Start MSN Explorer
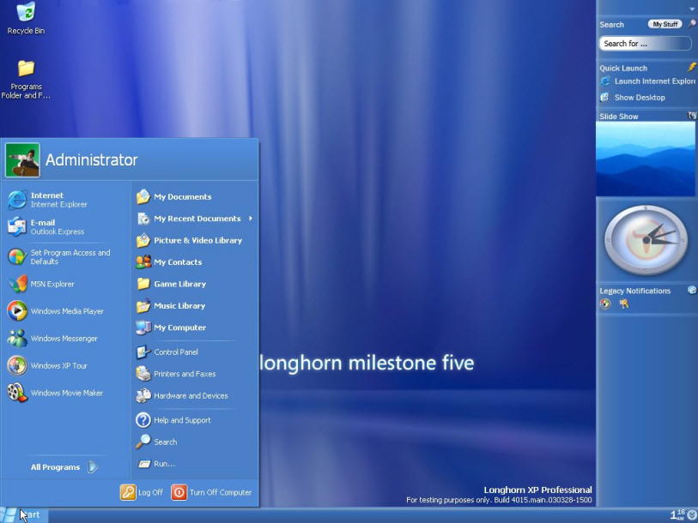Viewport: 698px width, 523px height. coord(41,284)
